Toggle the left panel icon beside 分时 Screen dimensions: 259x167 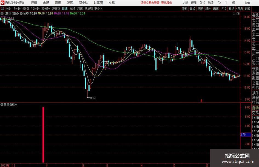pos(2,9)
